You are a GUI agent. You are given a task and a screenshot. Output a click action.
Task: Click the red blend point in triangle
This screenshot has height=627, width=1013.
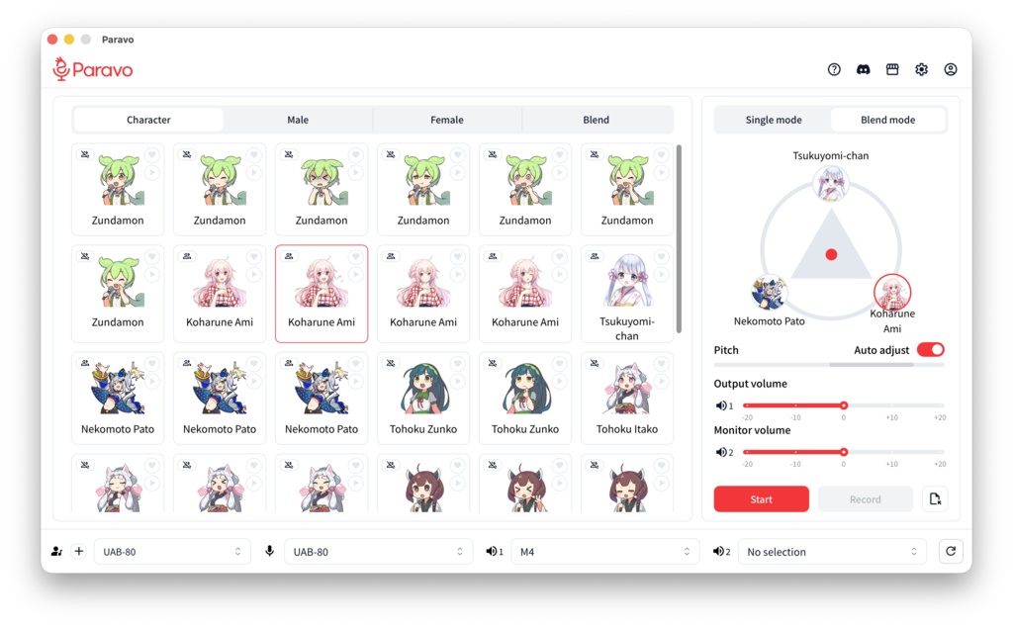coord(831,254)
